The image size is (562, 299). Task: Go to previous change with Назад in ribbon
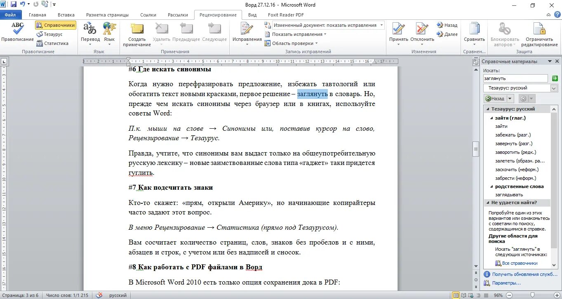[x=447, y=25]
